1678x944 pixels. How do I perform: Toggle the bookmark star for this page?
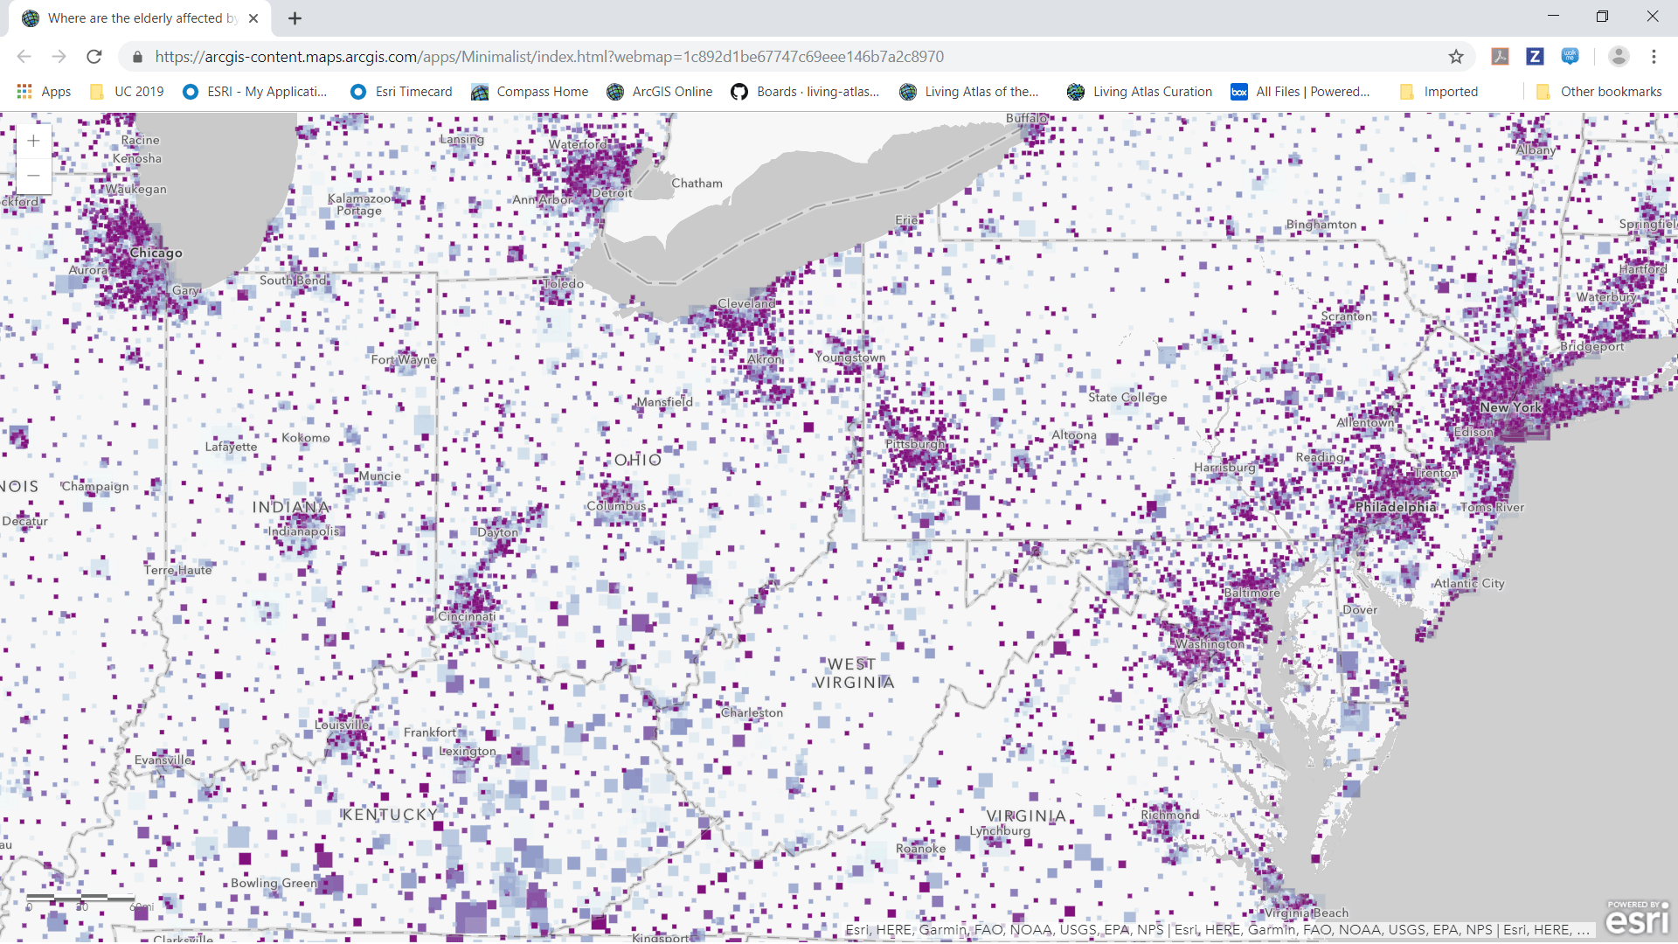pos(1457,56)
